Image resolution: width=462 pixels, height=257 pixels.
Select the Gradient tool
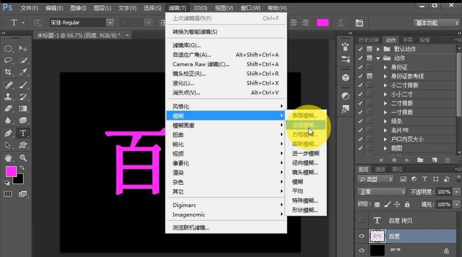(23, 108)
